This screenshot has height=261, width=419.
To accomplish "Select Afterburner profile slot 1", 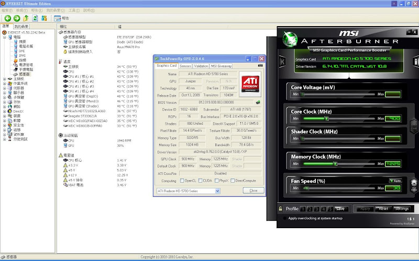I will (x=303, y=209).
